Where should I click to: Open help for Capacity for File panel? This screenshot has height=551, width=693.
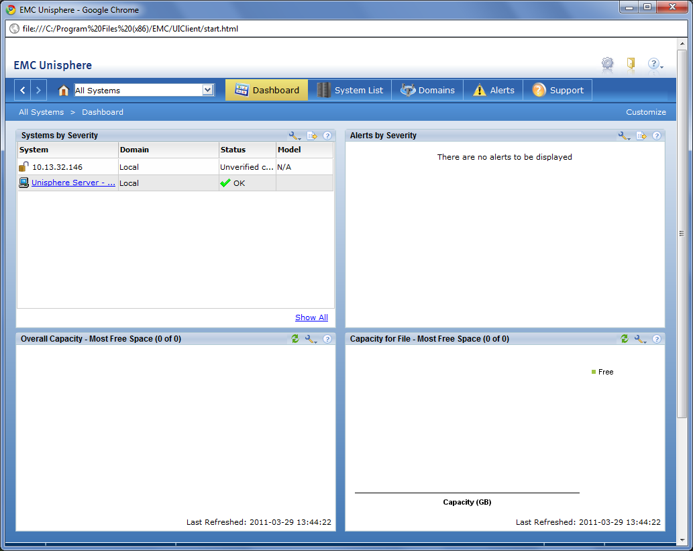tap(657, 339)
